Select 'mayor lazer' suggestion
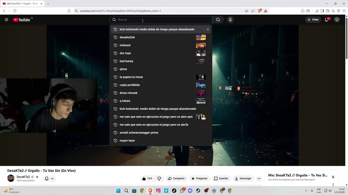Screen dimensions: 348x195 pyautogui.click(x=161, y=141)
